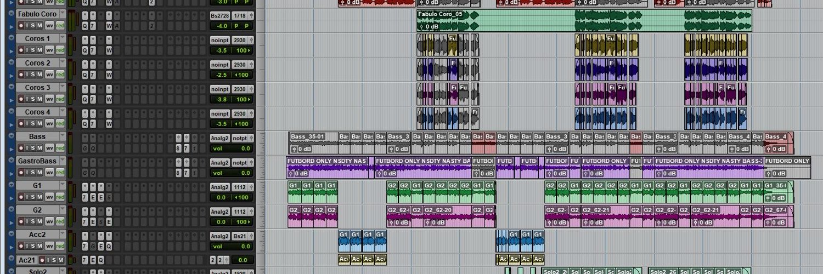Click 0 dB clip gain on first FUTBORD clip
This screenshot has height=274, width=823.
pyautogui.click(x=298, y=173)
